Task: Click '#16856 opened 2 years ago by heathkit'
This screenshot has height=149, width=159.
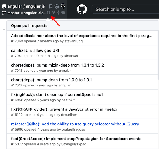Action: coord(43,100)
